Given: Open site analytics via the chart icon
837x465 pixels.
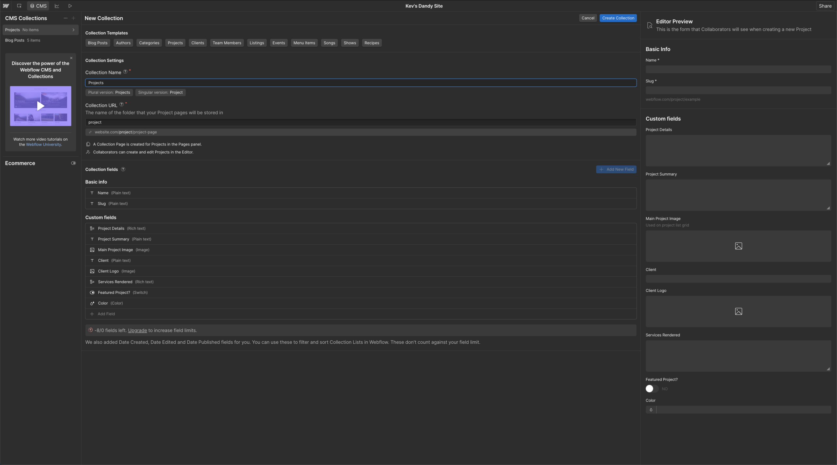Looking at the screenshot, I should click(x=57, y=6).
